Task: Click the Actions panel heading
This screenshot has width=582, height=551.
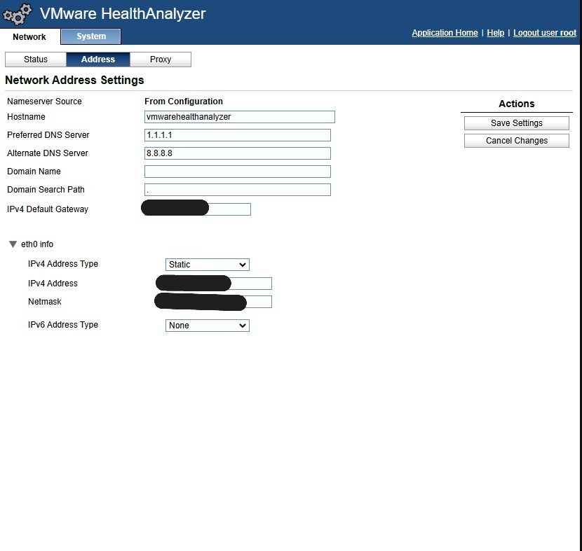Action: (x=516, y=104)
